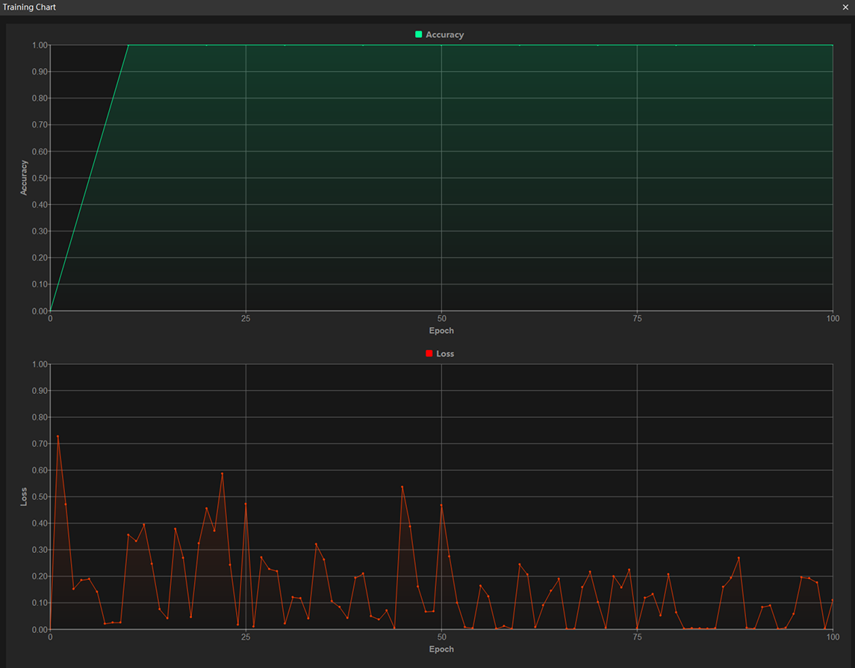Click the Epoch axis label under Accuracy chart
This screenshot has height=668, width=855.
441,331
